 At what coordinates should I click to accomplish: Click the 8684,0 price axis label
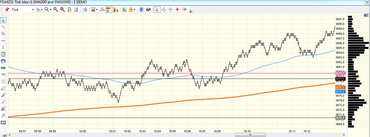[340, 52]
